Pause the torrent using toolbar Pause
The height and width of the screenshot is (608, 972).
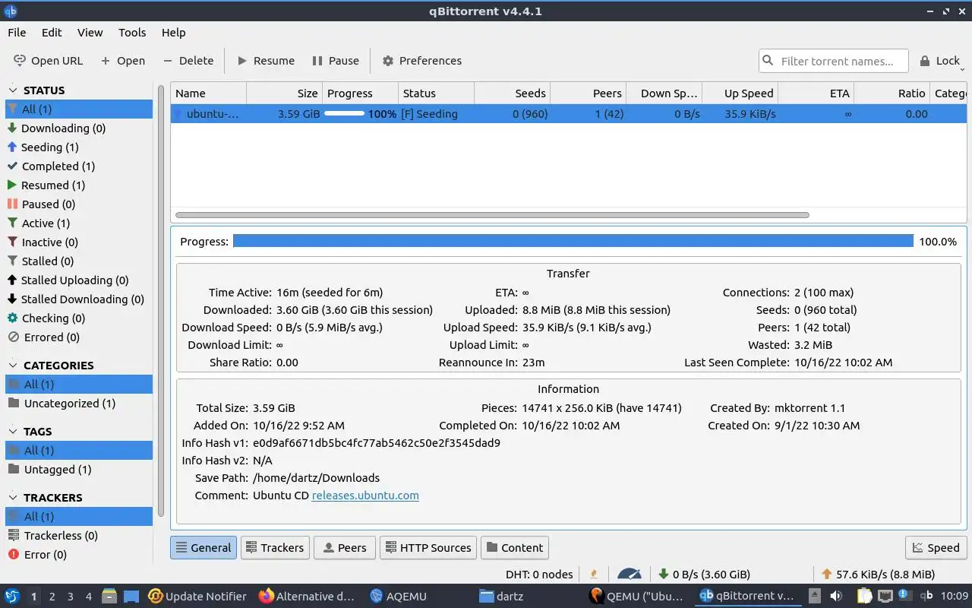[x=336, y=61]
